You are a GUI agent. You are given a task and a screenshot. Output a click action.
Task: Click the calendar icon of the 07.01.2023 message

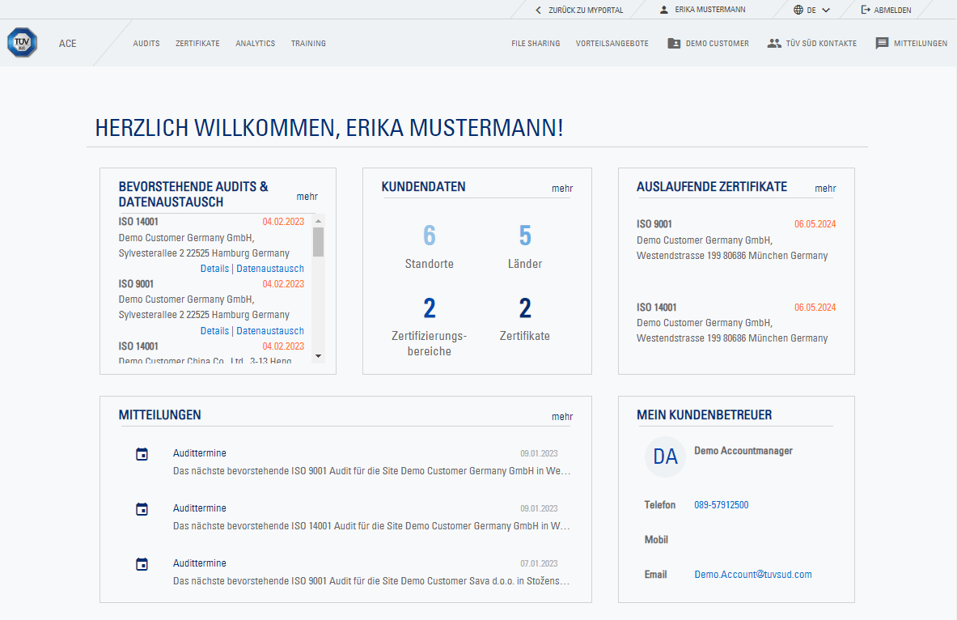pyautogui.click(x=142, y=564)
